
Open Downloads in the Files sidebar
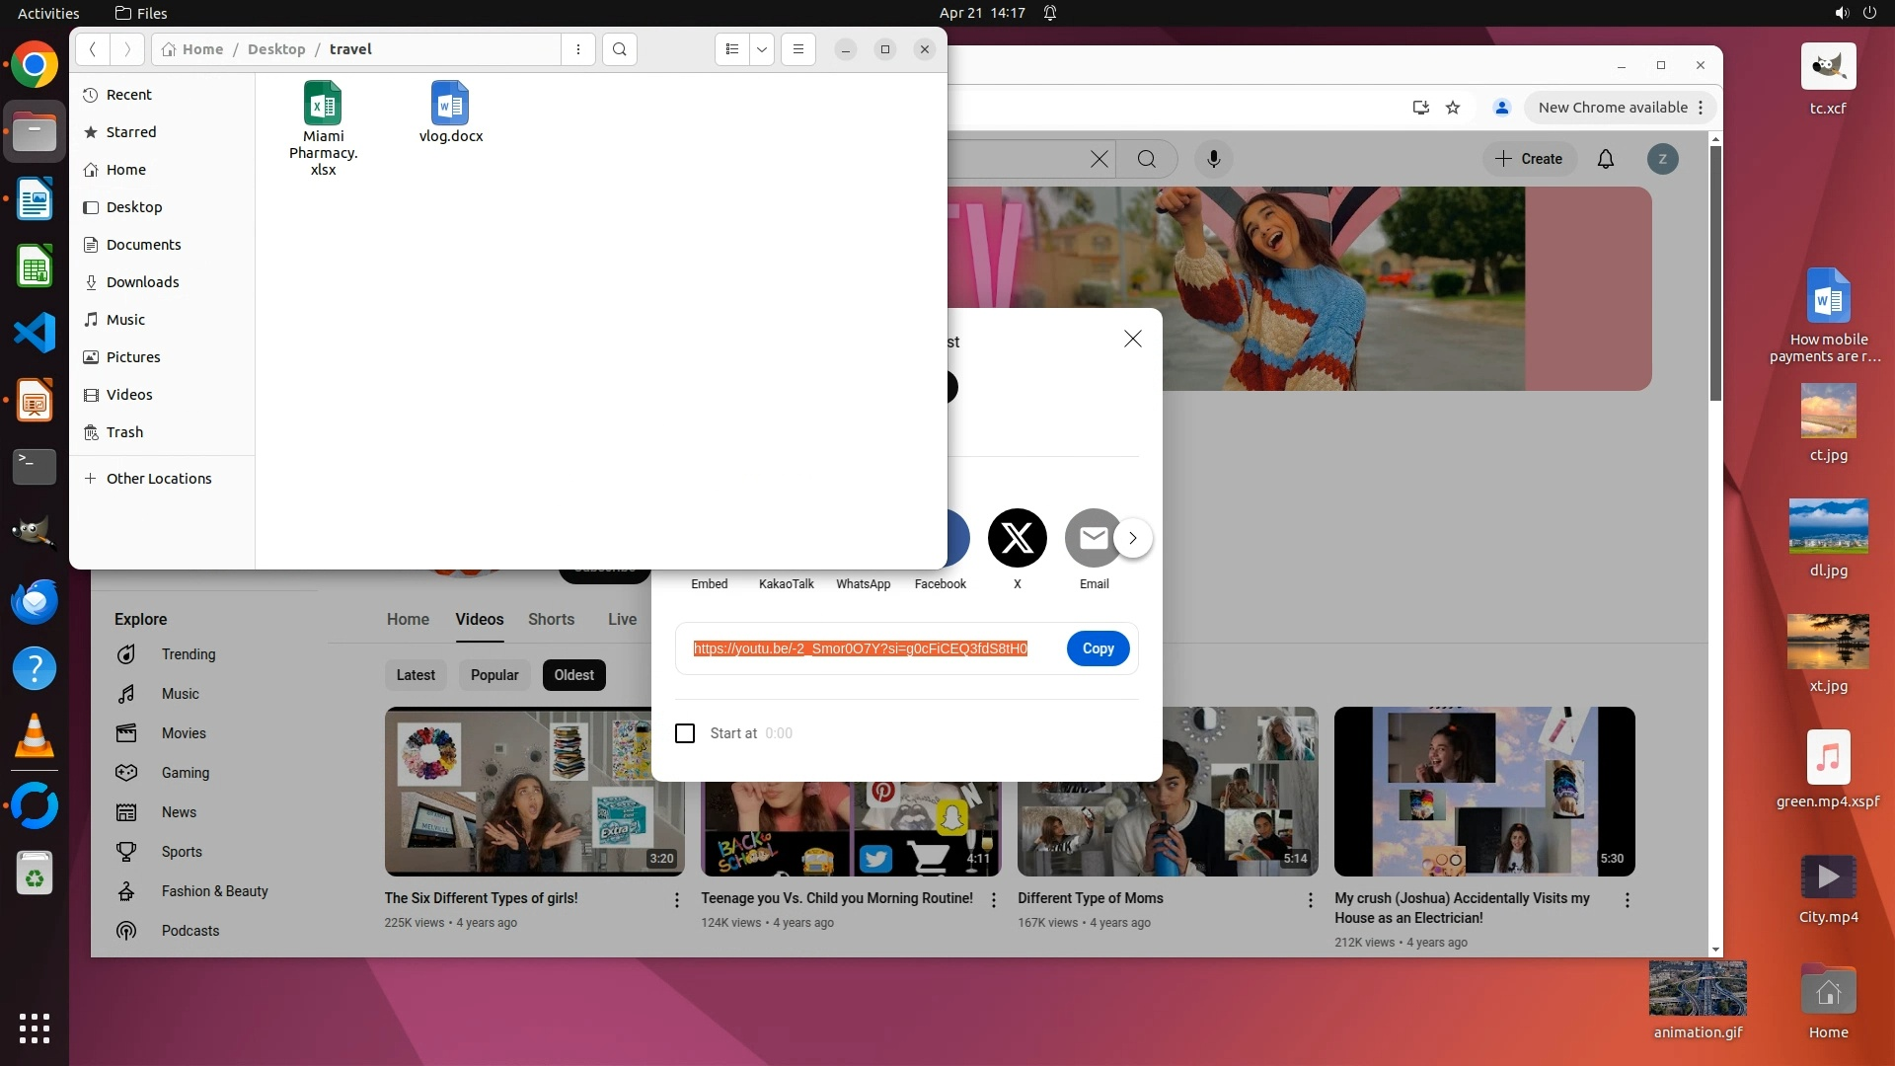pos(142,282)
